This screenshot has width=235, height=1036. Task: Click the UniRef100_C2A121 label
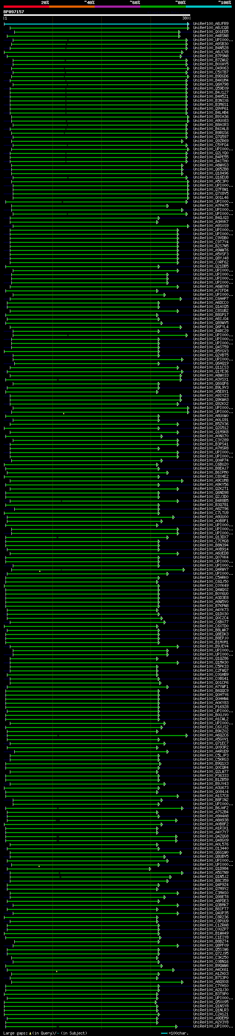pyautogui.click(x=211, y=1014)
